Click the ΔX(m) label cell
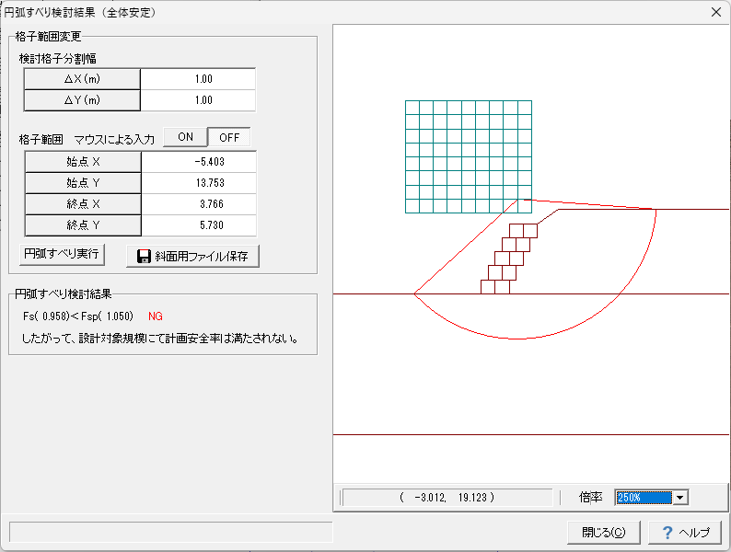The width and height of the screenshot is (731, 552). tap(82, 79)
